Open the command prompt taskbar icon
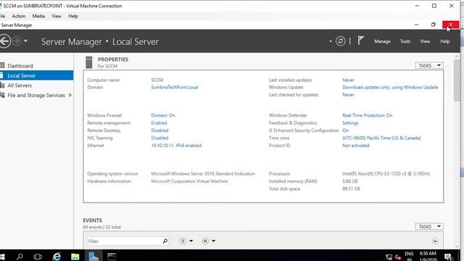Viewport: 464px width, 261px height. 112,257
